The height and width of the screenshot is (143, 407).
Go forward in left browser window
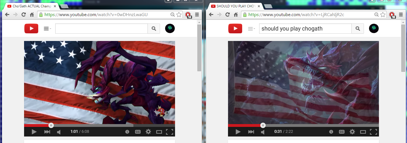tap(15, 15)
